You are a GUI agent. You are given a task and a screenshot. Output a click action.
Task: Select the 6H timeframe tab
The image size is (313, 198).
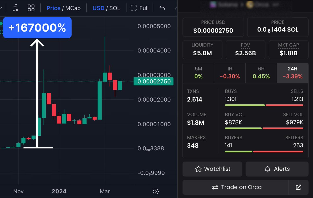pyautogui.click(x=261, y=73)
